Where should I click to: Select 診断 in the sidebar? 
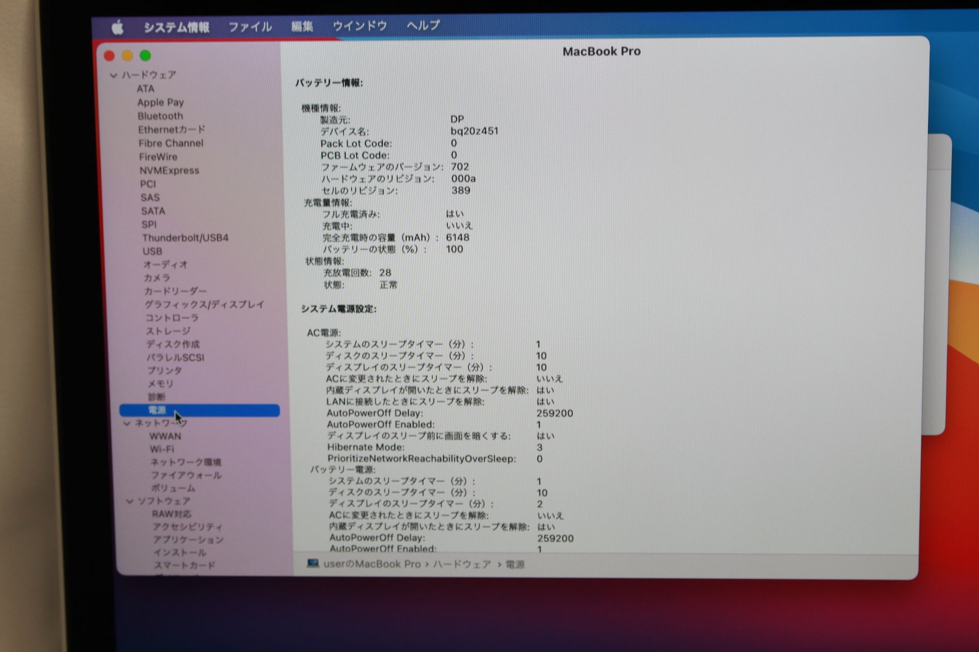pyautogui.click(x=157, y=397)
